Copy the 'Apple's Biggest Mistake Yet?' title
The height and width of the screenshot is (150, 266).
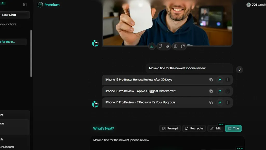211,91
